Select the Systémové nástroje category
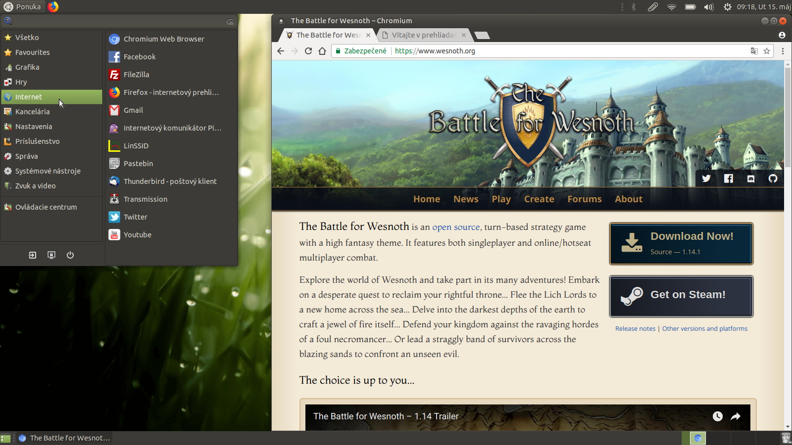 pyautogui.click(x=51, y=171)
